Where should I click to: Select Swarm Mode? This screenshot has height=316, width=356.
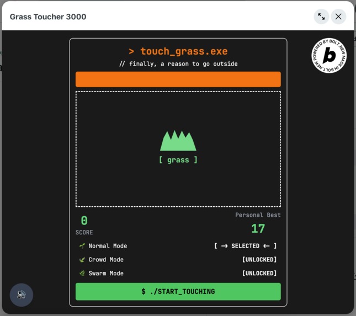click(178, 273)
